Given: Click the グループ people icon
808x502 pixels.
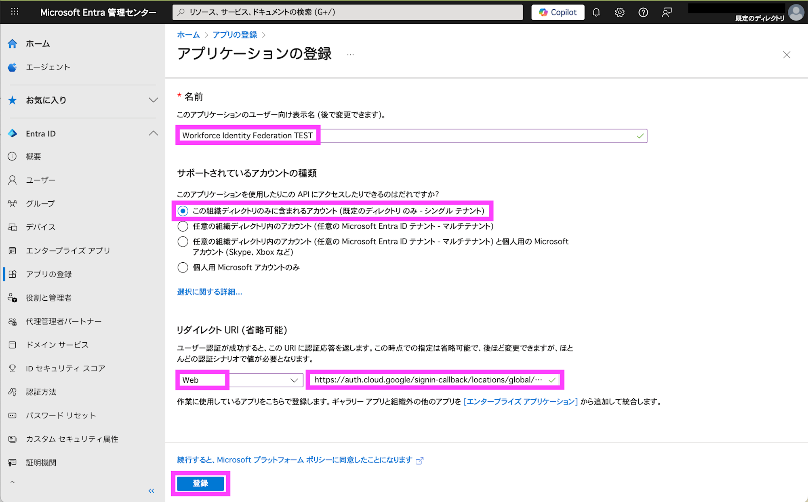Looking at the screenshot, I should [x=13, y=203].
